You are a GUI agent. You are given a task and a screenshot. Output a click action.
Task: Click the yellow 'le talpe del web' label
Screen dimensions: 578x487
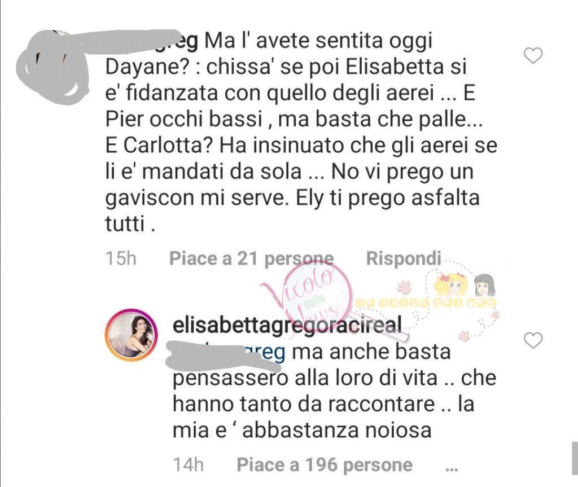pos(426,303)
